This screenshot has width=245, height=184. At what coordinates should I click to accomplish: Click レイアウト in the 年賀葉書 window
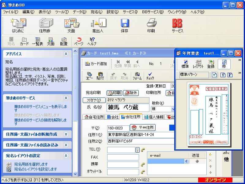point(198,64)
